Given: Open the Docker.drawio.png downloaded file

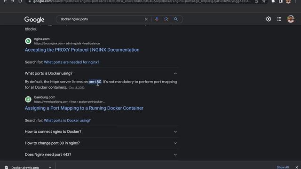Looking at the screenshot, I should (x=25, y=168).
